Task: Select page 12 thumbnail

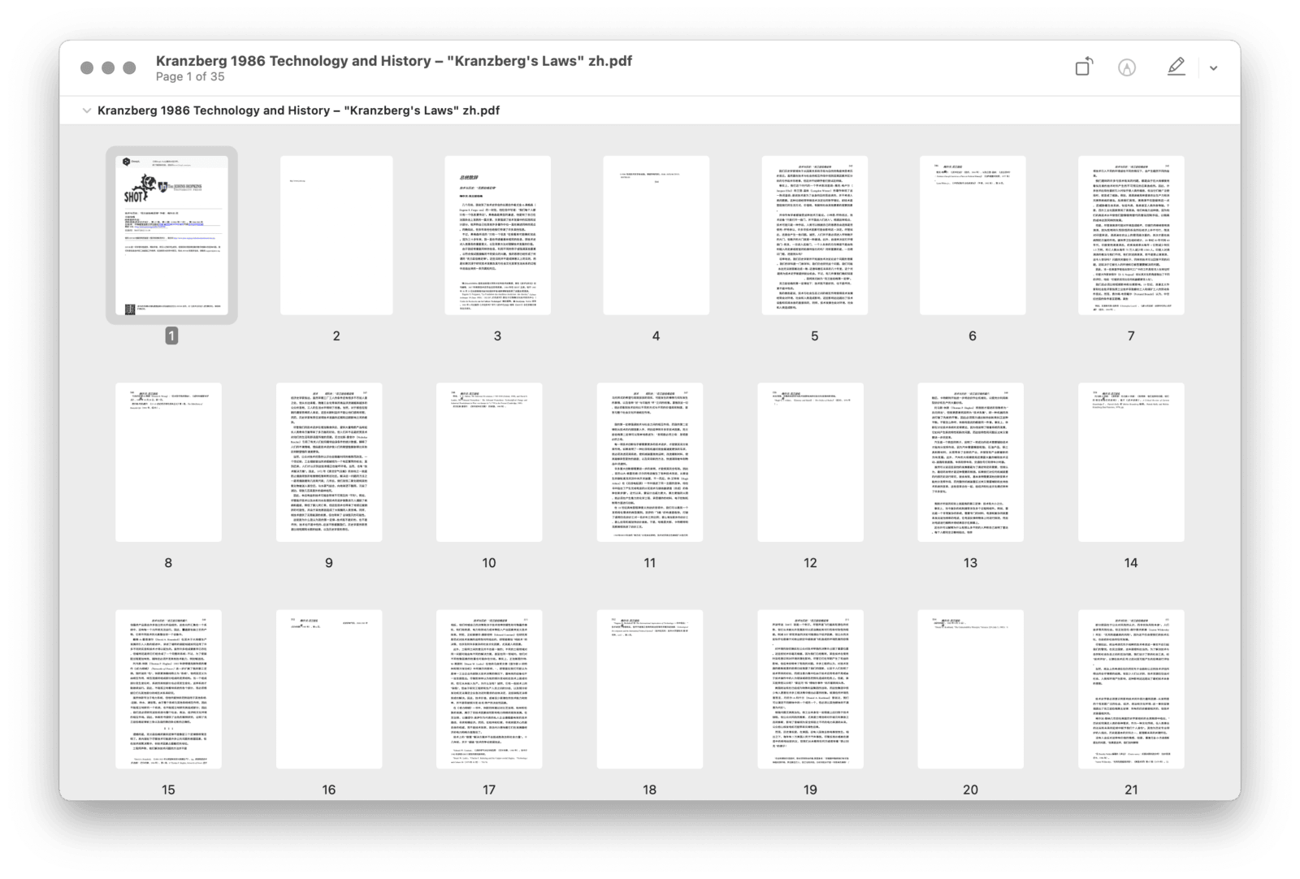Action: 810,462
